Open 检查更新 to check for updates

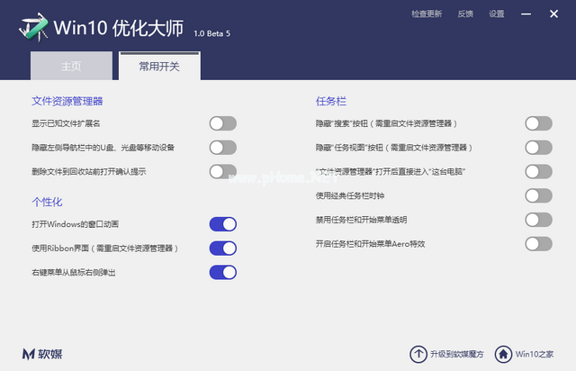427,14
